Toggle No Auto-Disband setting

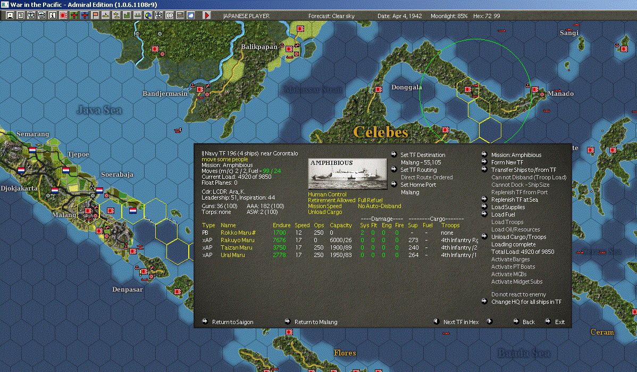tap(380, 206)
